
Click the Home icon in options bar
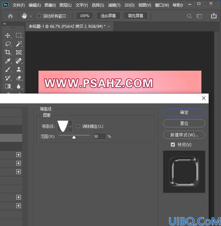pyautogui.click(x=10, y=16)
